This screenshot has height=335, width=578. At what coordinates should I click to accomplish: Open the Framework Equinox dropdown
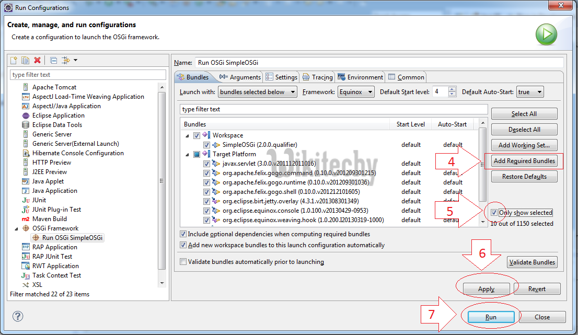click(356, 92)
